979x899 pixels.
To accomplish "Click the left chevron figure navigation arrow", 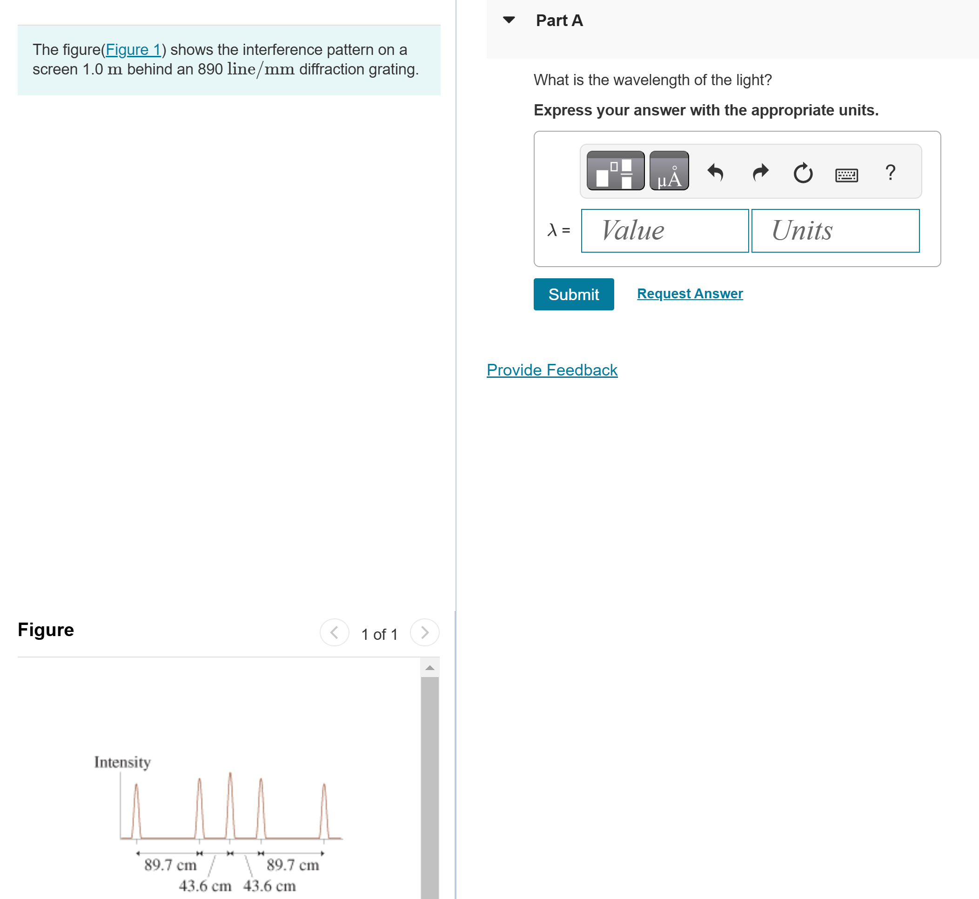I will coord(334,632).
